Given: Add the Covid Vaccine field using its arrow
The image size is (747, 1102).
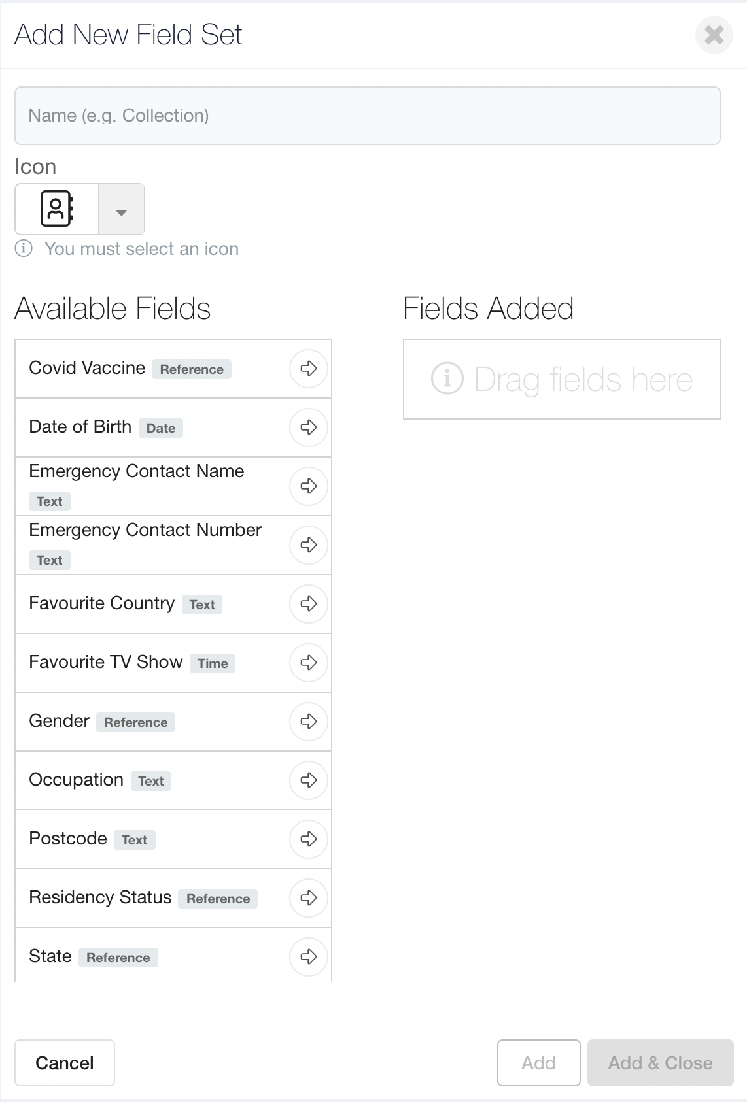Looking at the screenshot, I should (x=307, y=369).
